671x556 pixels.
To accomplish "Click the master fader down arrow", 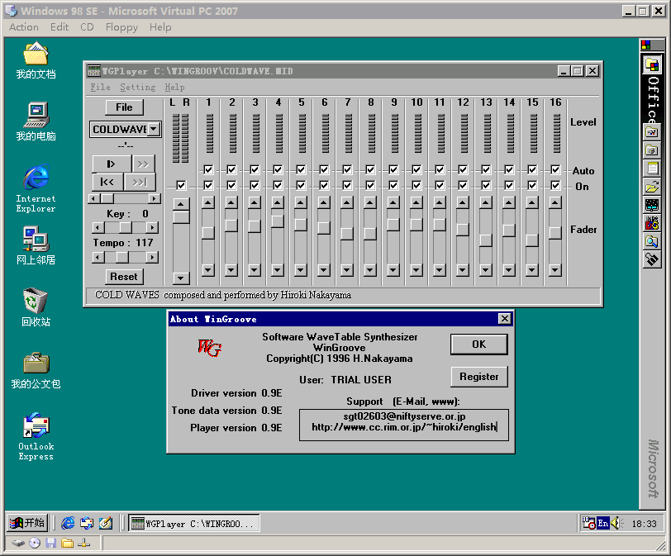I will [181, 278].
